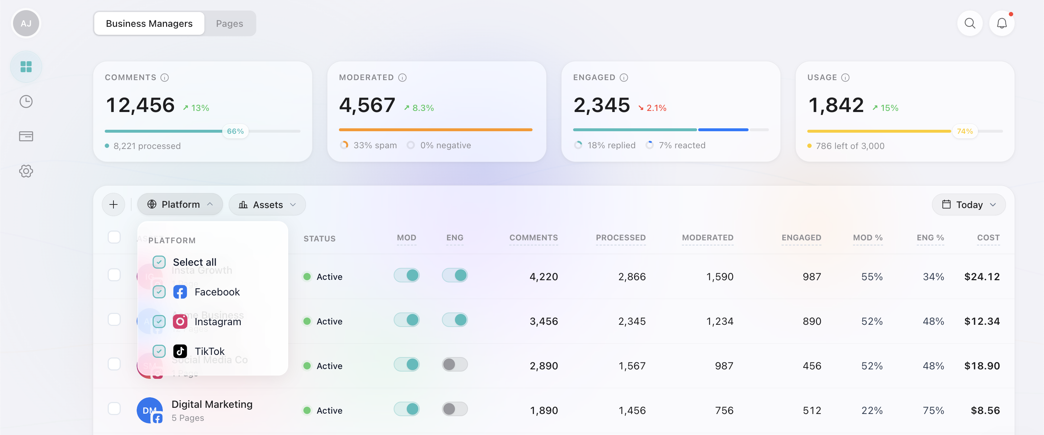Open the Platform filter dropdown

(180, 204)
